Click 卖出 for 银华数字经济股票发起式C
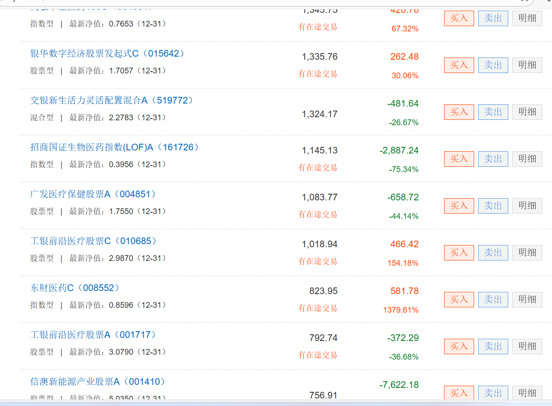Screen dimensions: 552x406 [x=493, y=65]
